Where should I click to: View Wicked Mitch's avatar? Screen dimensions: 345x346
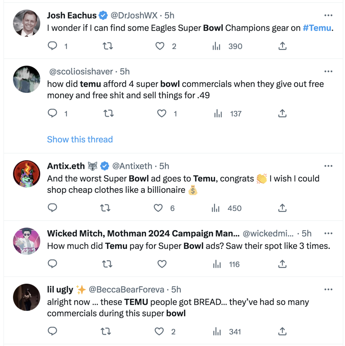coord(27,241)
